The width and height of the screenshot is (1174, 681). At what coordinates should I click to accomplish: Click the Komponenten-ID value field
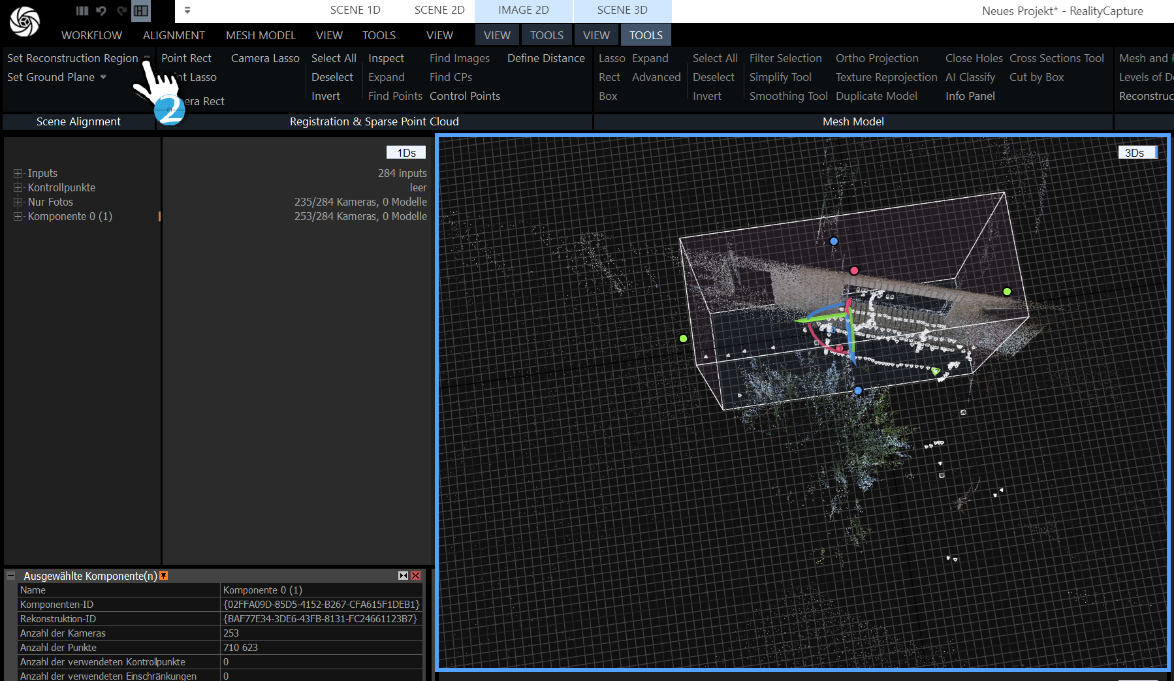coord(322,605)
